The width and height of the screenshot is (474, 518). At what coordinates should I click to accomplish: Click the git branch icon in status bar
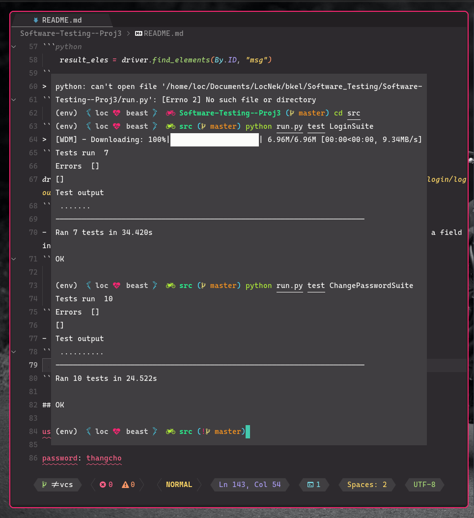click(x=44, y=485)
